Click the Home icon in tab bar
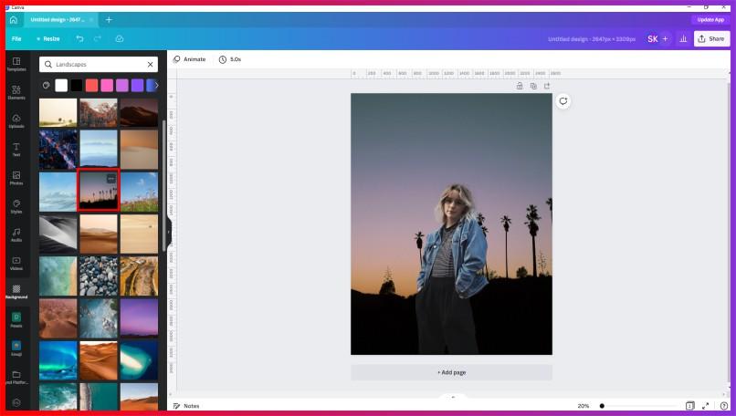Screen dimensions: 736x416 (x=13, y=19)
